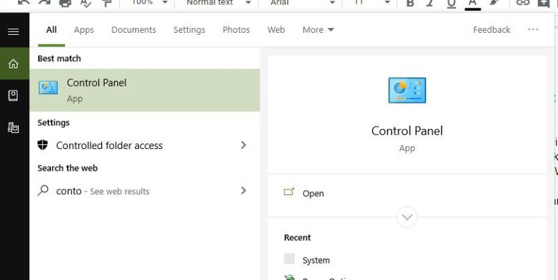Expand the circular down chevron under Open
Screen dimensions: 558x280
click(407, 217)
